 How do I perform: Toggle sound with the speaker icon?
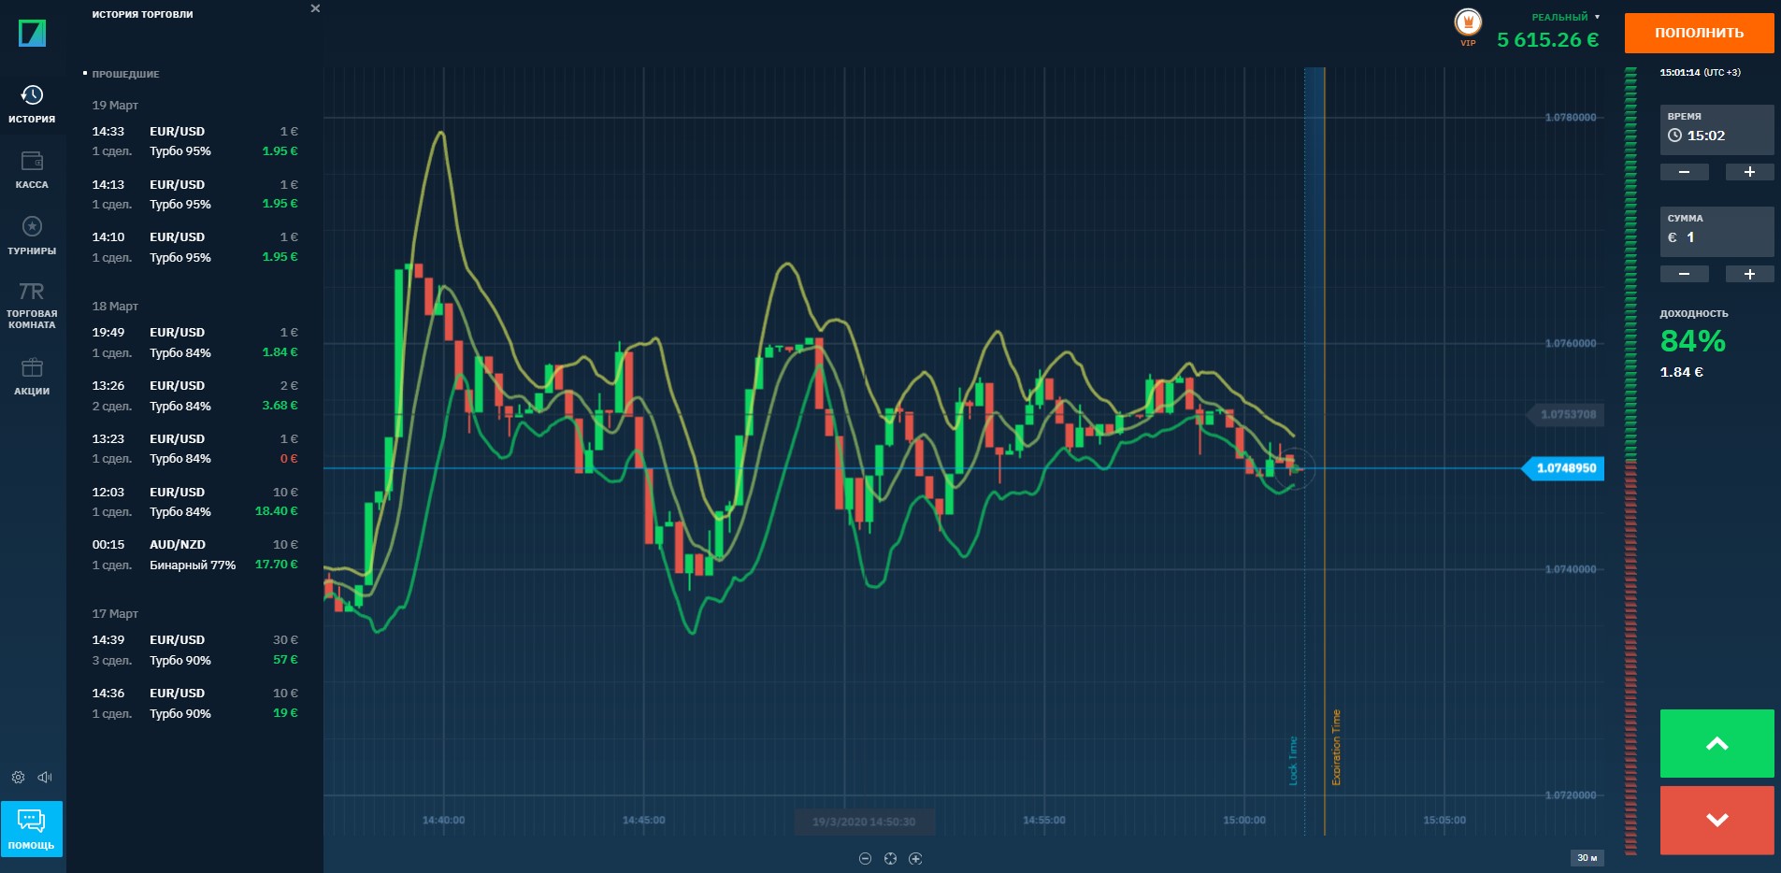[45, 778]
